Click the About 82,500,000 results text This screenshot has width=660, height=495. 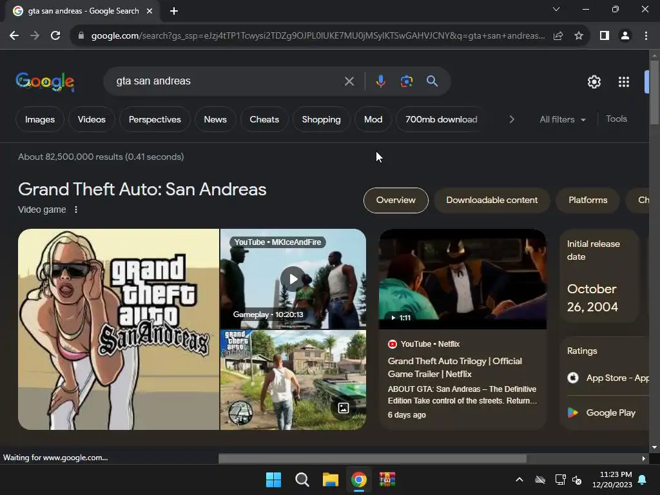click(x=101, y=157)
